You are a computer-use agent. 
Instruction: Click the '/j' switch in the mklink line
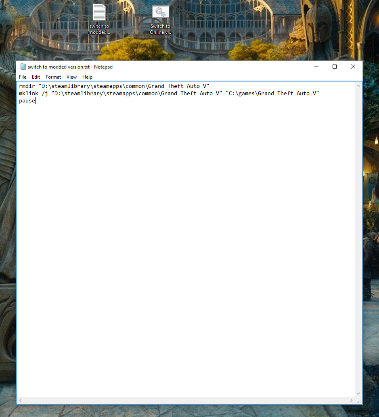point(45,94)
